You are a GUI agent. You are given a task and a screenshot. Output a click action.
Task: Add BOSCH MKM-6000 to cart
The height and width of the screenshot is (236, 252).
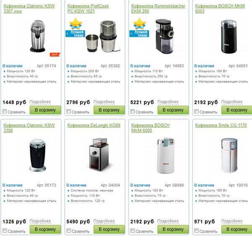coord(173,229)
